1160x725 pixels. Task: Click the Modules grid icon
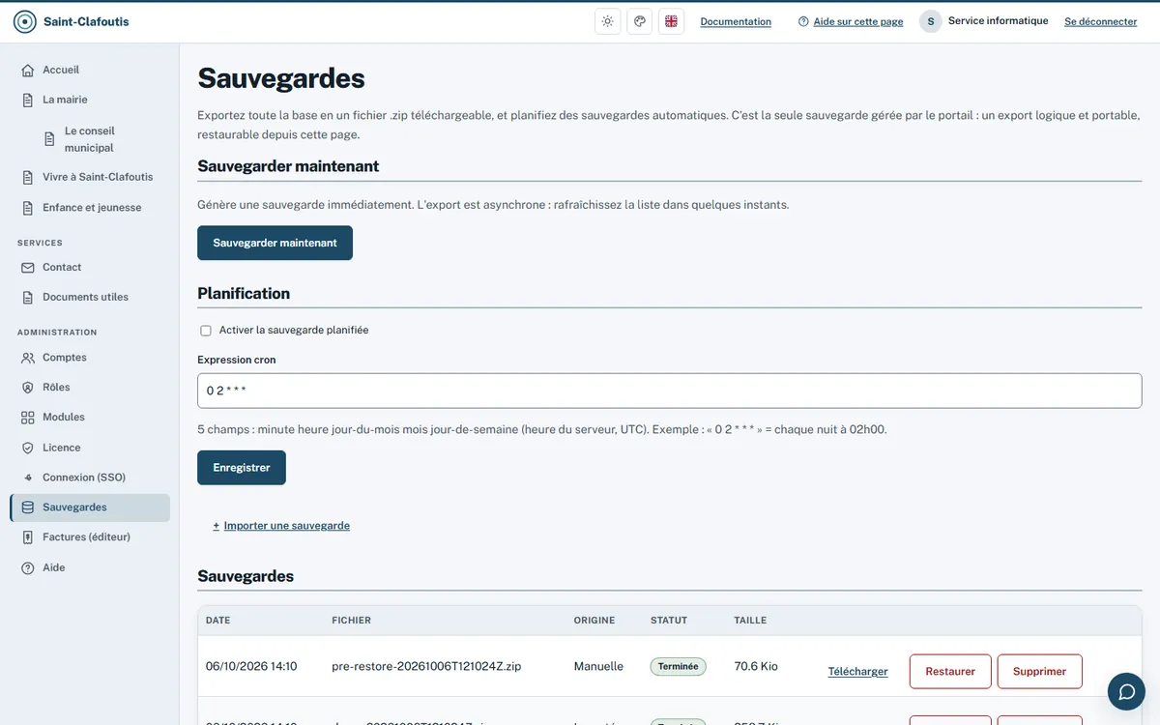click(28, 418)
